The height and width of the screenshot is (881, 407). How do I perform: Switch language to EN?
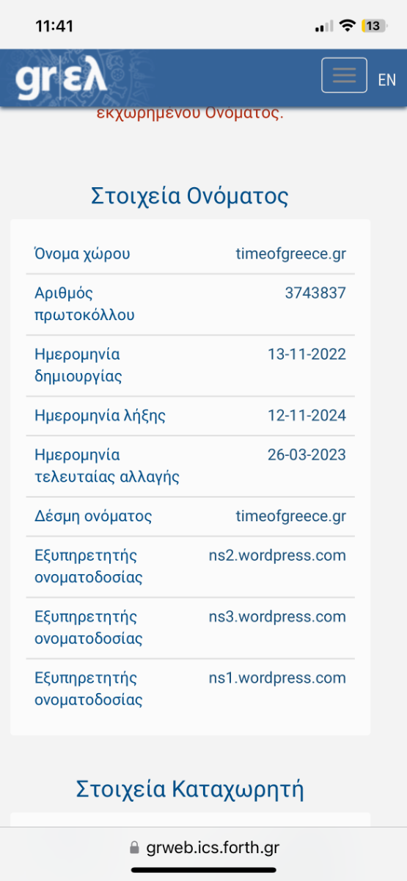(x=387, y=80)
